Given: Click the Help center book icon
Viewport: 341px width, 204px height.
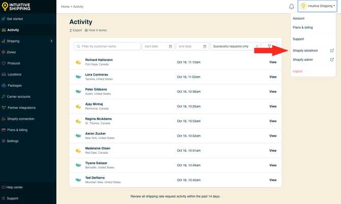Looking at the screenshot, I should 3,187.
